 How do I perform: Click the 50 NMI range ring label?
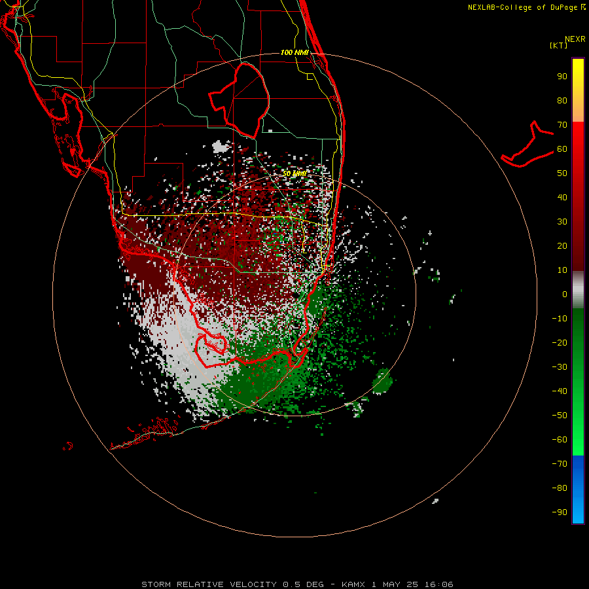(295, 173)
